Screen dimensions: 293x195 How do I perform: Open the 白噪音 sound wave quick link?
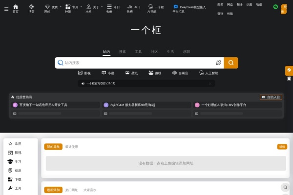[180, 73]
